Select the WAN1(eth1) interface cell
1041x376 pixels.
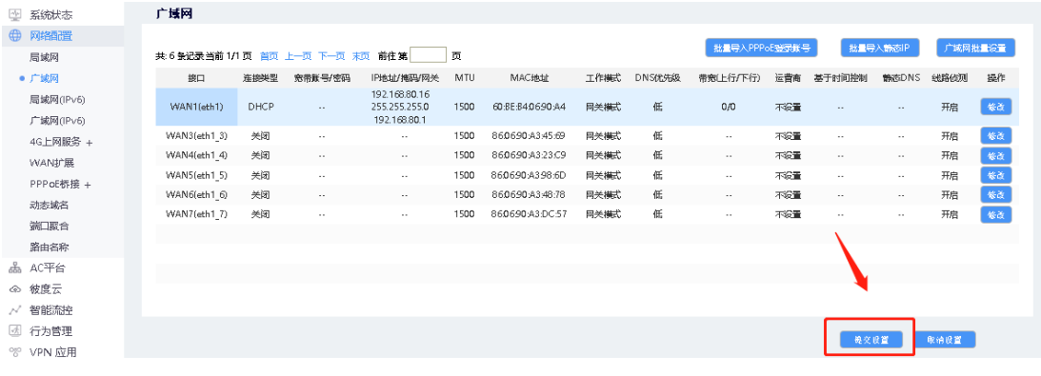click(196, 107)
